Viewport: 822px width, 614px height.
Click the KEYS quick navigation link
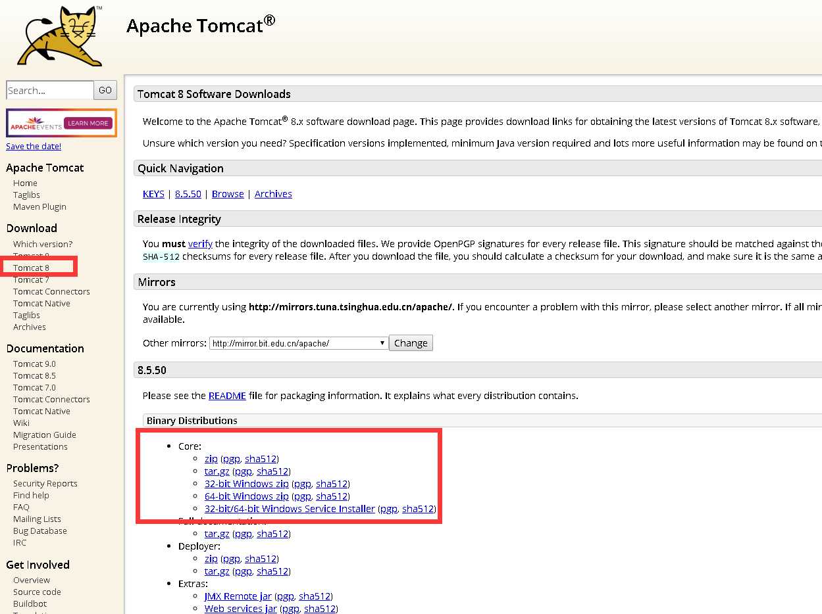pyautogui.click(x=153, y=194)
